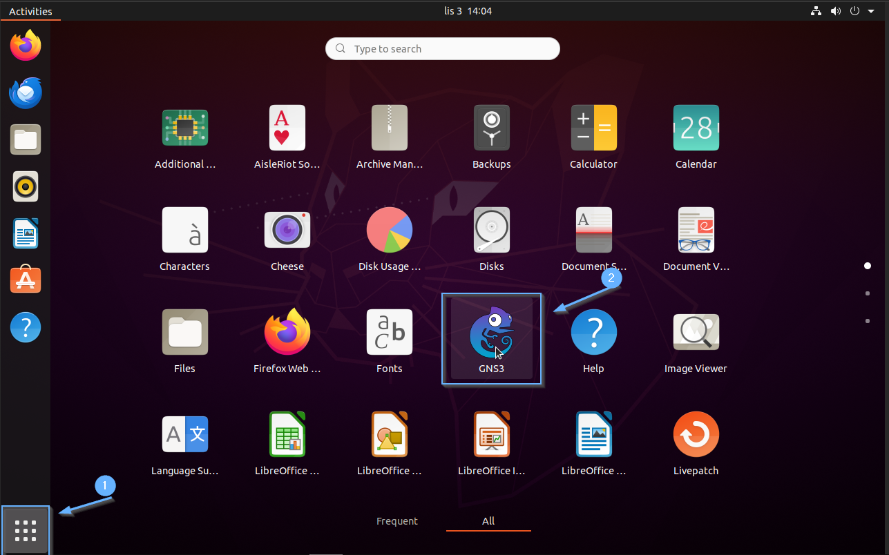Launch Thunderbird from the dock

pos(26,93)
